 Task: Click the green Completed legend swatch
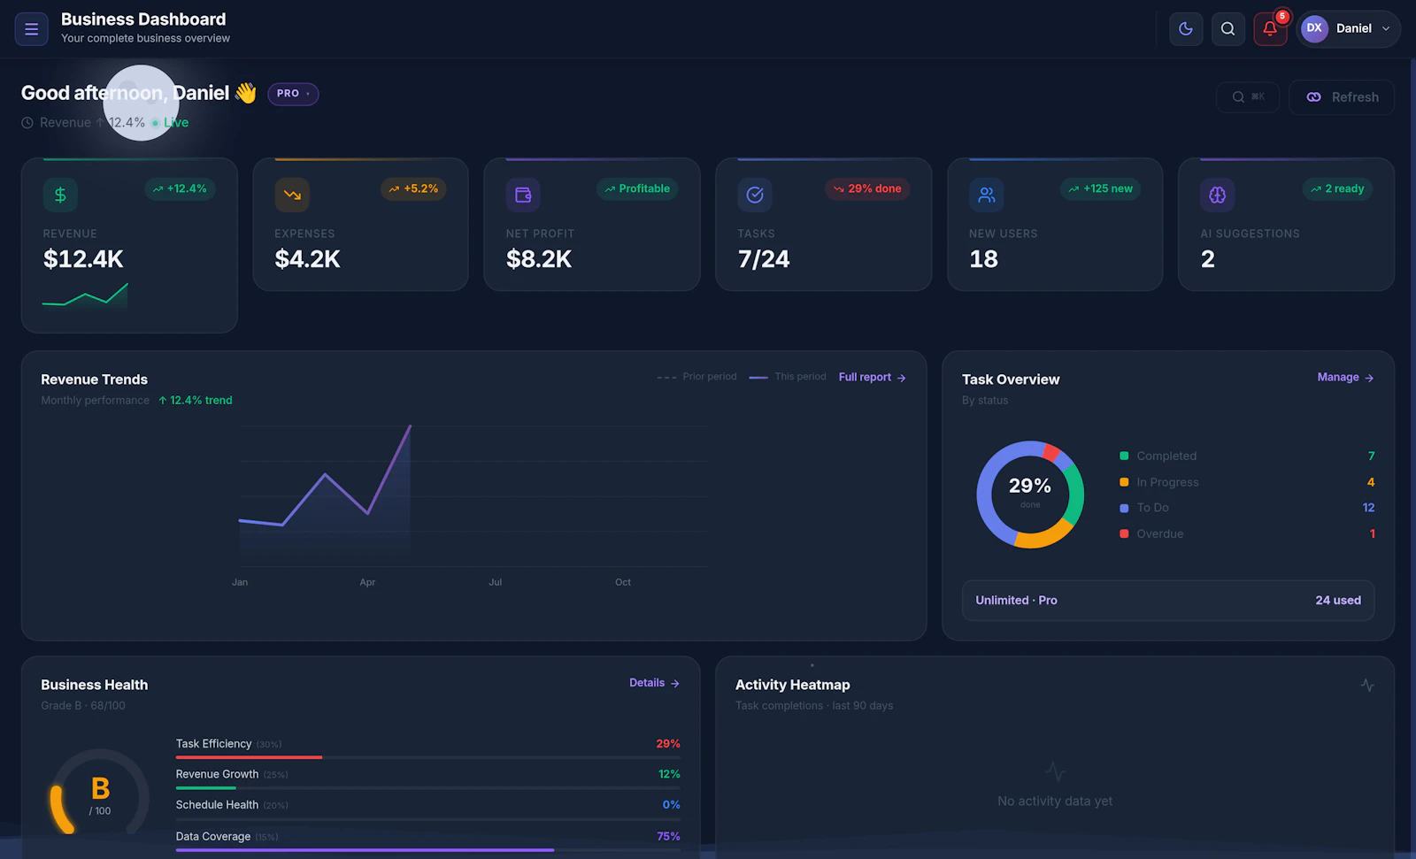click(1124, 456)
